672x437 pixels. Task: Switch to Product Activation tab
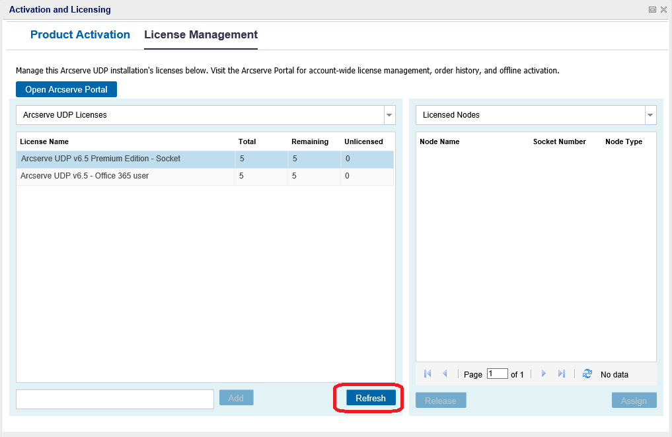coord(80,35)
